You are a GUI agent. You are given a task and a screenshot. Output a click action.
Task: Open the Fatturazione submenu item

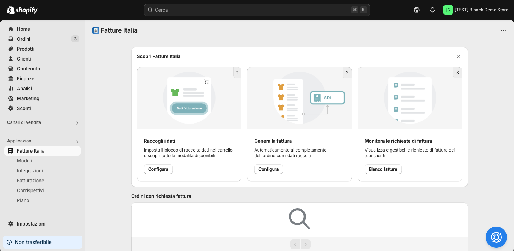[x=30, y=181]
